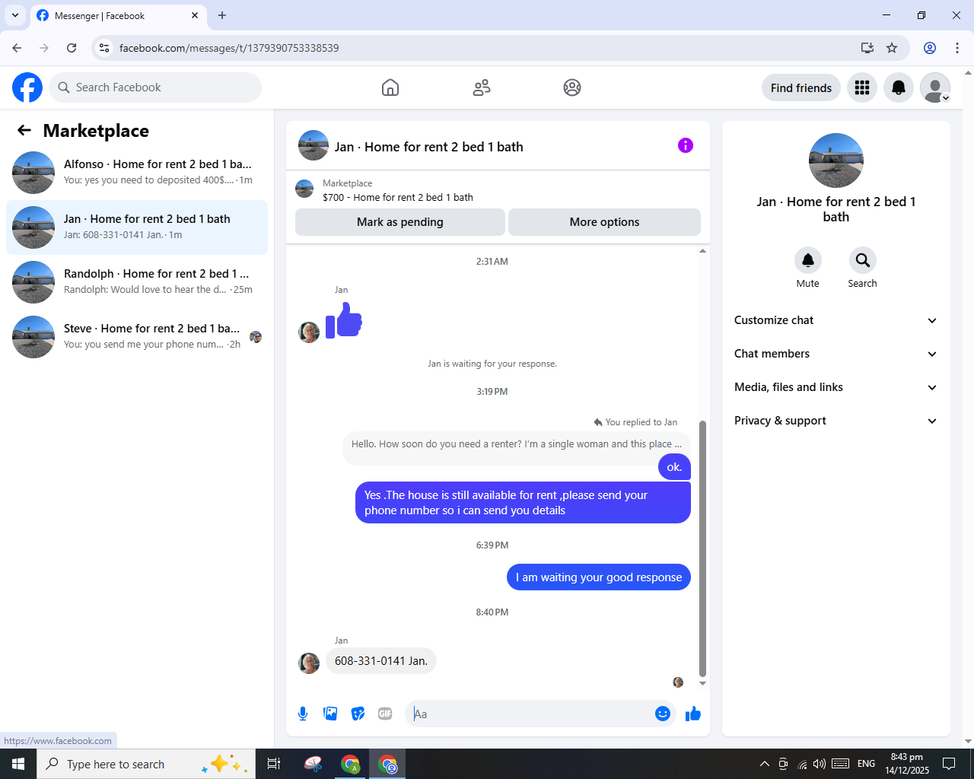Click the back arrow beside Marketplace
Viewport: 974px width, 779px height.
click(24, 130)
